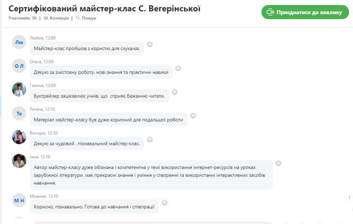Select the chat title Сертифікований майстер-клас

tap(72, 9)
